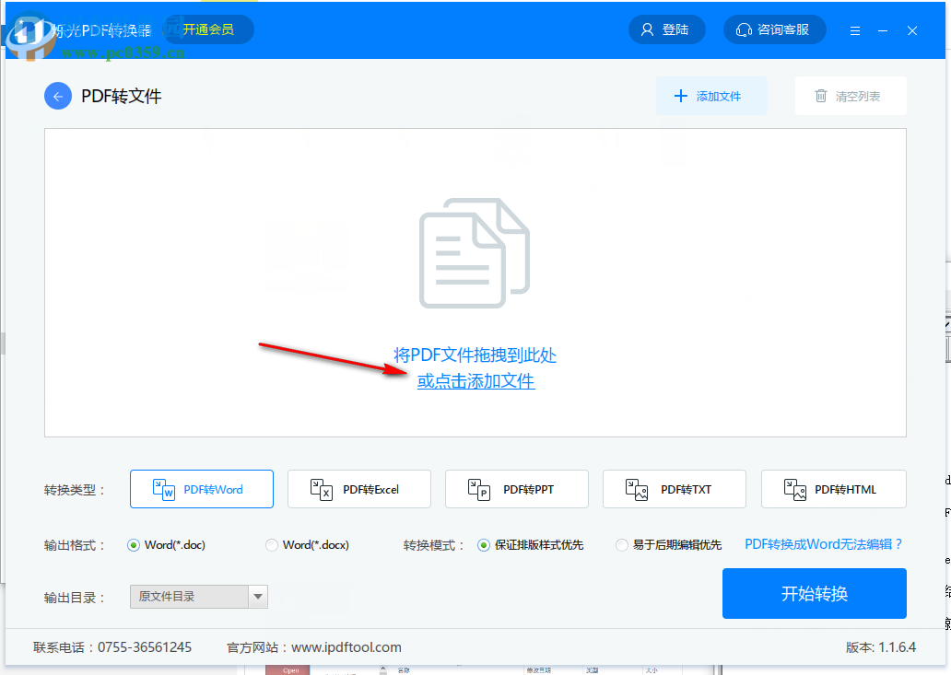Click the login 登陆 person icon
The width and height of the screenshot is (951, 675).
648,29
